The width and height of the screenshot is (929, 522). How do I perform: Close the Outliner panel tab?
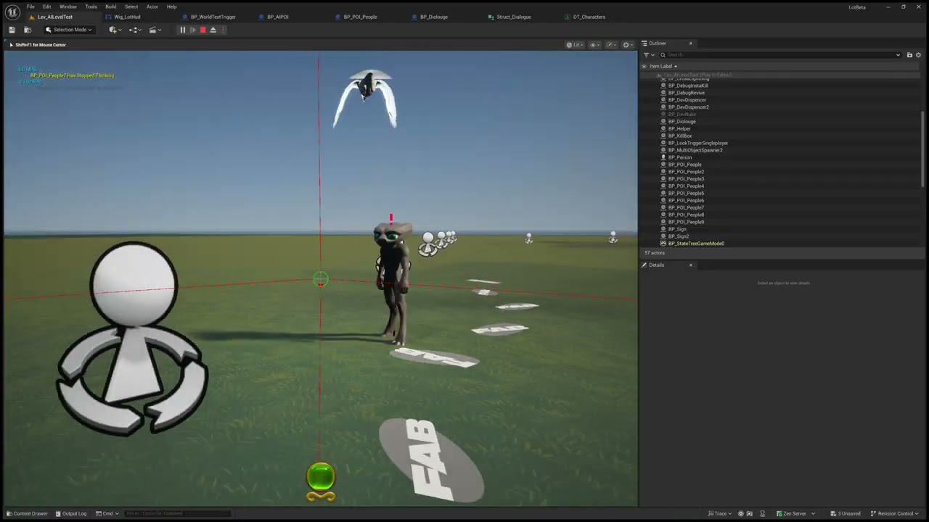coord(690,43)
